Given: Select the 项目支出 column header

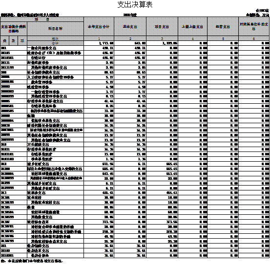Looking at the screenshot, I should click(162, 26).
